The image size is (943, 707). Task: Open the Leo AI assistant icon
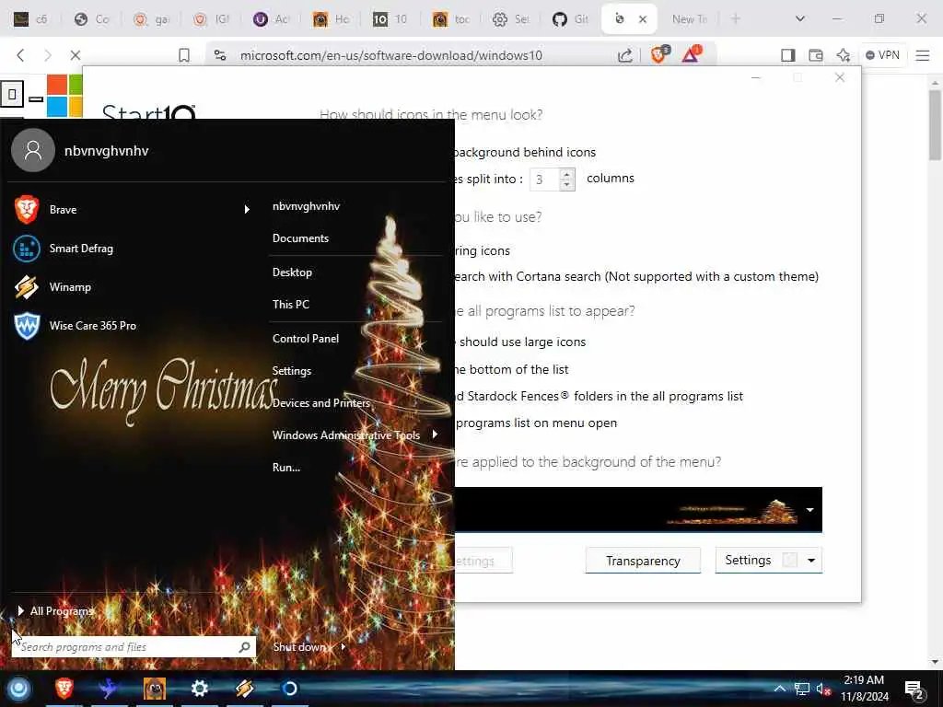(x=844, y=55)
